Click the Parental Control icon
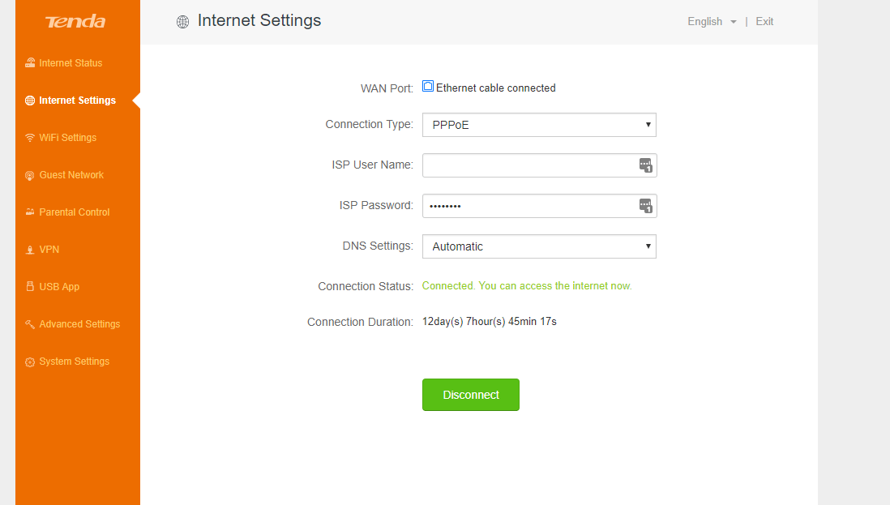The image size is (890, 505). point(30,212)
